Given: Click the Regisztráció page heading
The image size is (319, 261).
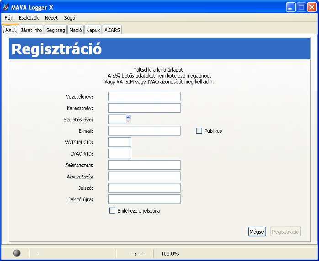Looking at the screenshot, I should coord(57,49).
